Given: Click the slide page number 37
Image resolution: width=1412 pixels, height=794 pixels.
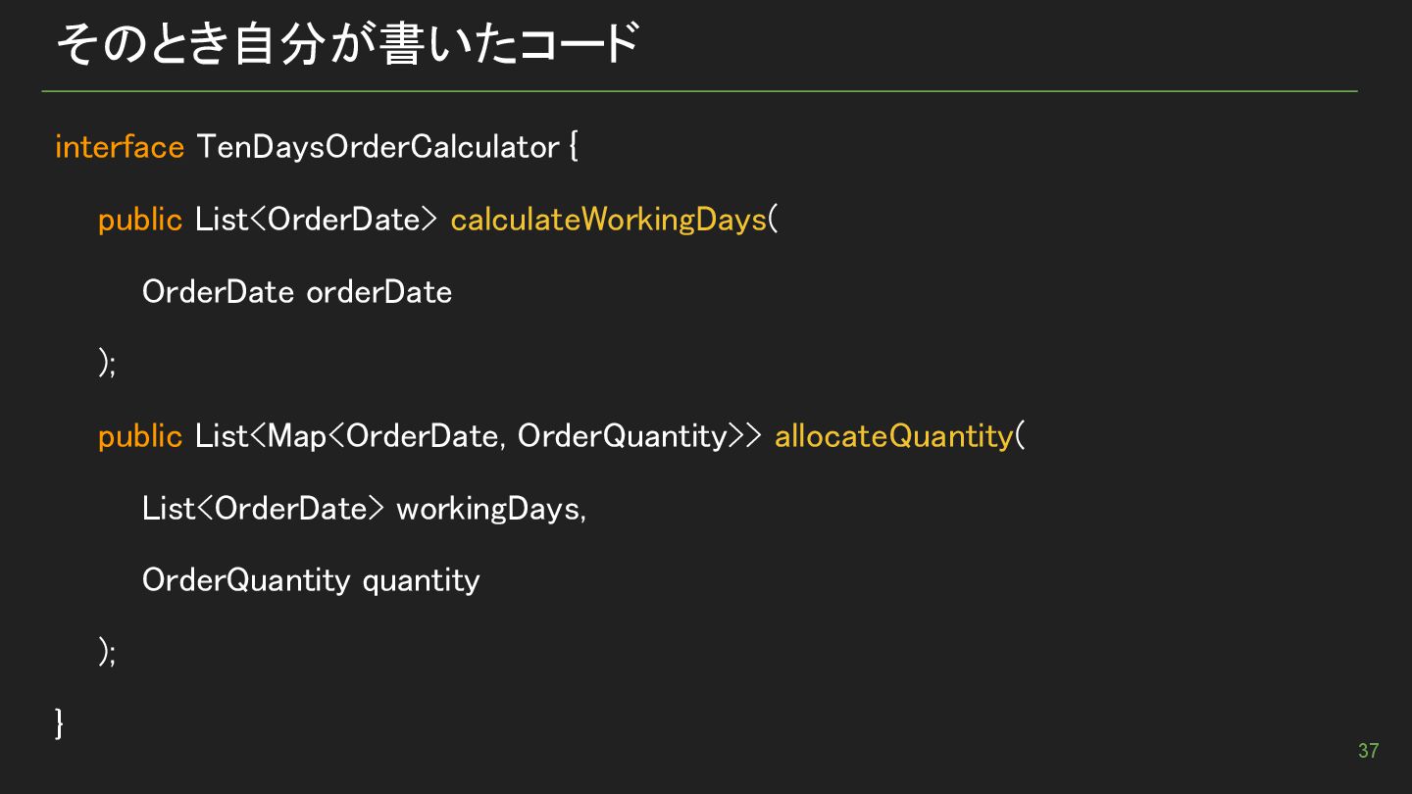Looking at the screenshot, I should pos(1368,751).
